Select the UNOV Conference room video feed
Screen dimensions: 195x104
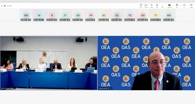(49, 63)
